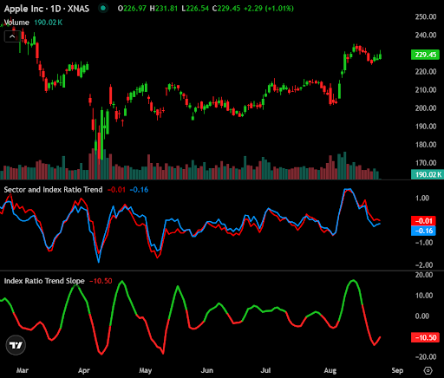Image resolution: width=444 pixels, height=378 pixels.
Task: Click the Sep label on time axis
Action: click(x=397, y=370)
